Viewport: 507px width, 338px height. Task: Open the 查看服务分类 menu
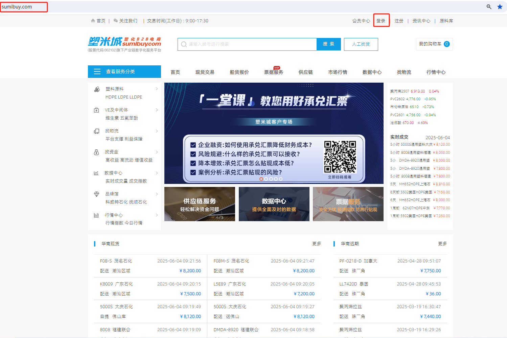coord(124,71)
